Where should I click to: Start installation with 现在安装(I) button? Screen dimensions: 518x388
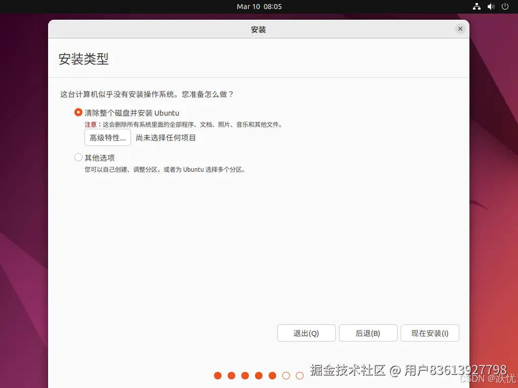(430, 333)
